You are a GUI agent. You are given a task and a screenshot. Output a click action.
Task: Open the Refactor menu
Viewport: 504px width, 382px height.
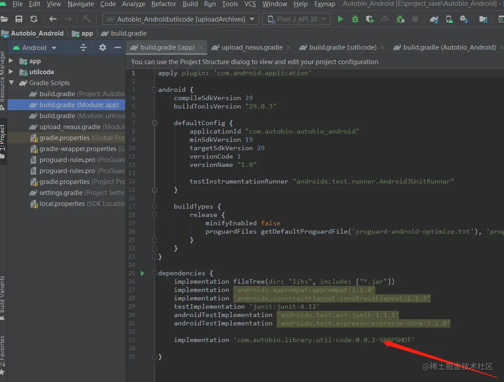pyautogui.click(x=164, y=4)
